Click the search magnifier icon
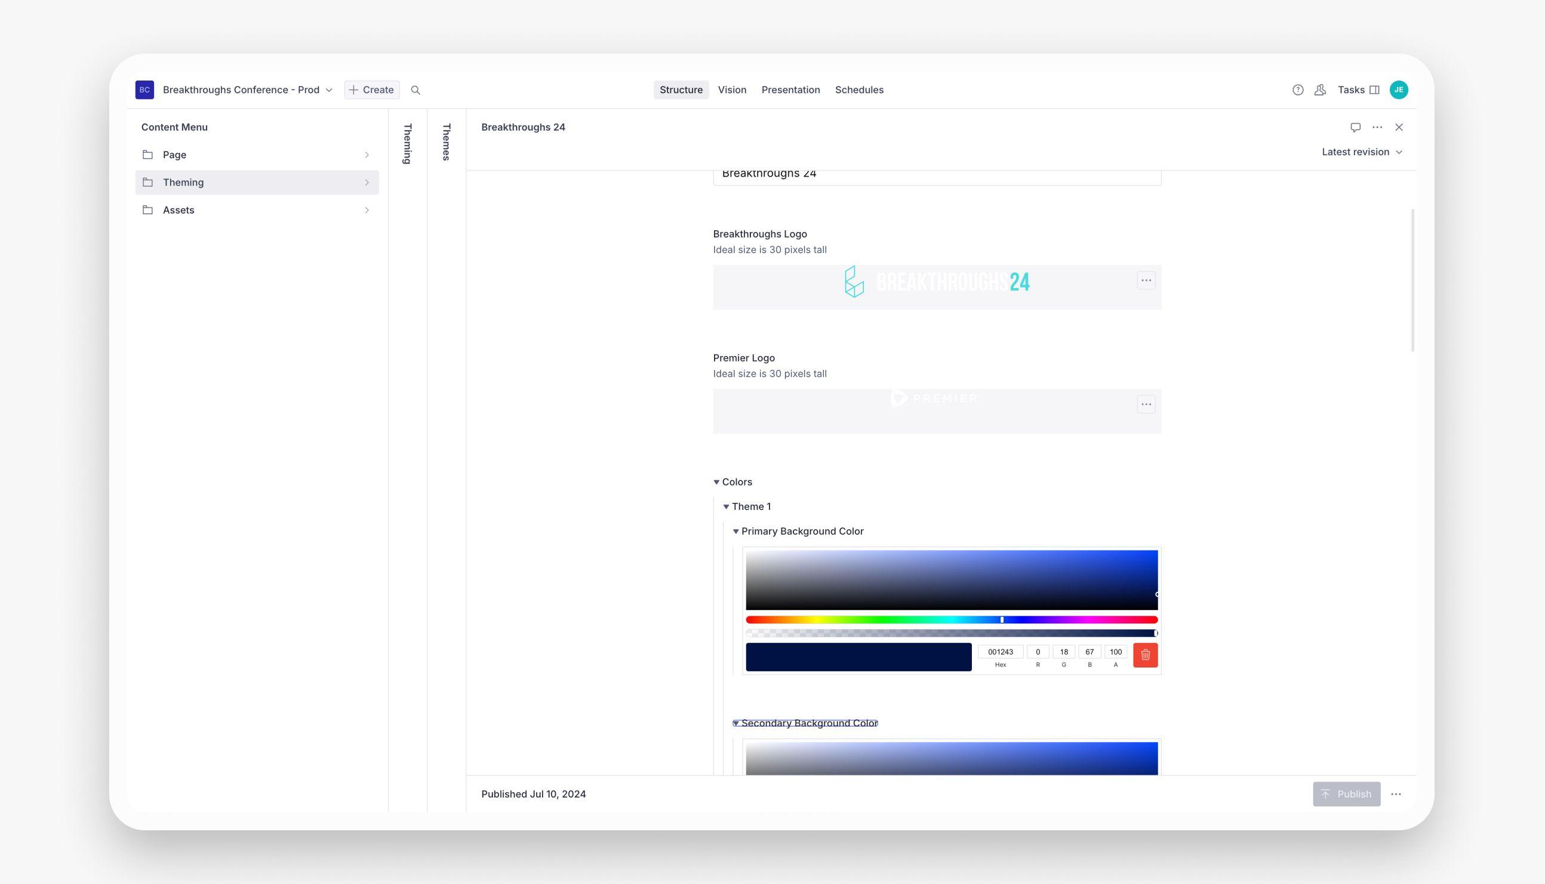The width and height of the screenshot is (1545, 884). (416, 90)
